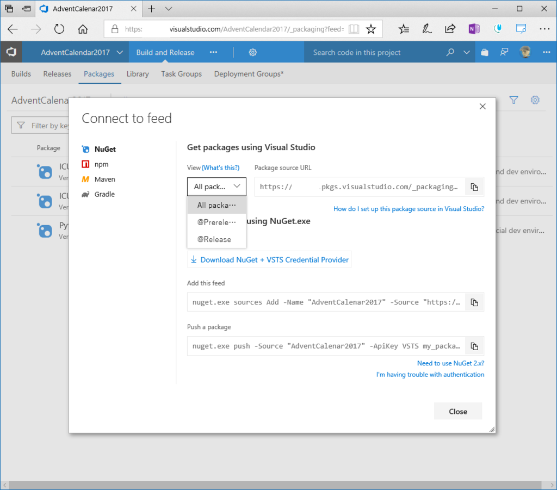The width and height of the screenshot is (557, 490).
Task: Expand the search options chevron
Action: pyautogui.click(x=466, y=52)
